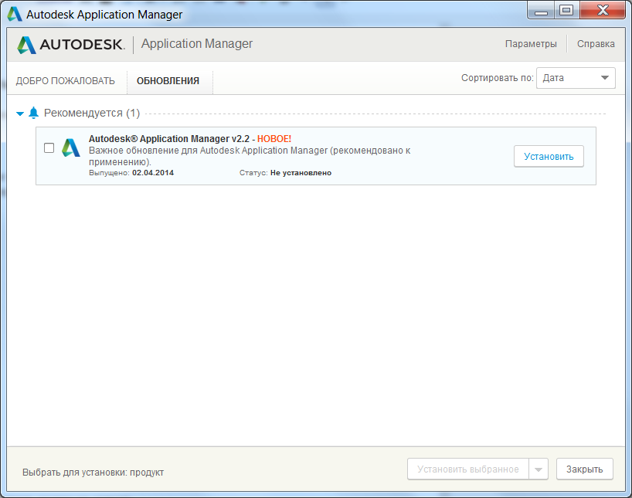Click Установить for Application Manager v2.2
The height and width of the screenshot is (498, 632).
pos(549,156)
